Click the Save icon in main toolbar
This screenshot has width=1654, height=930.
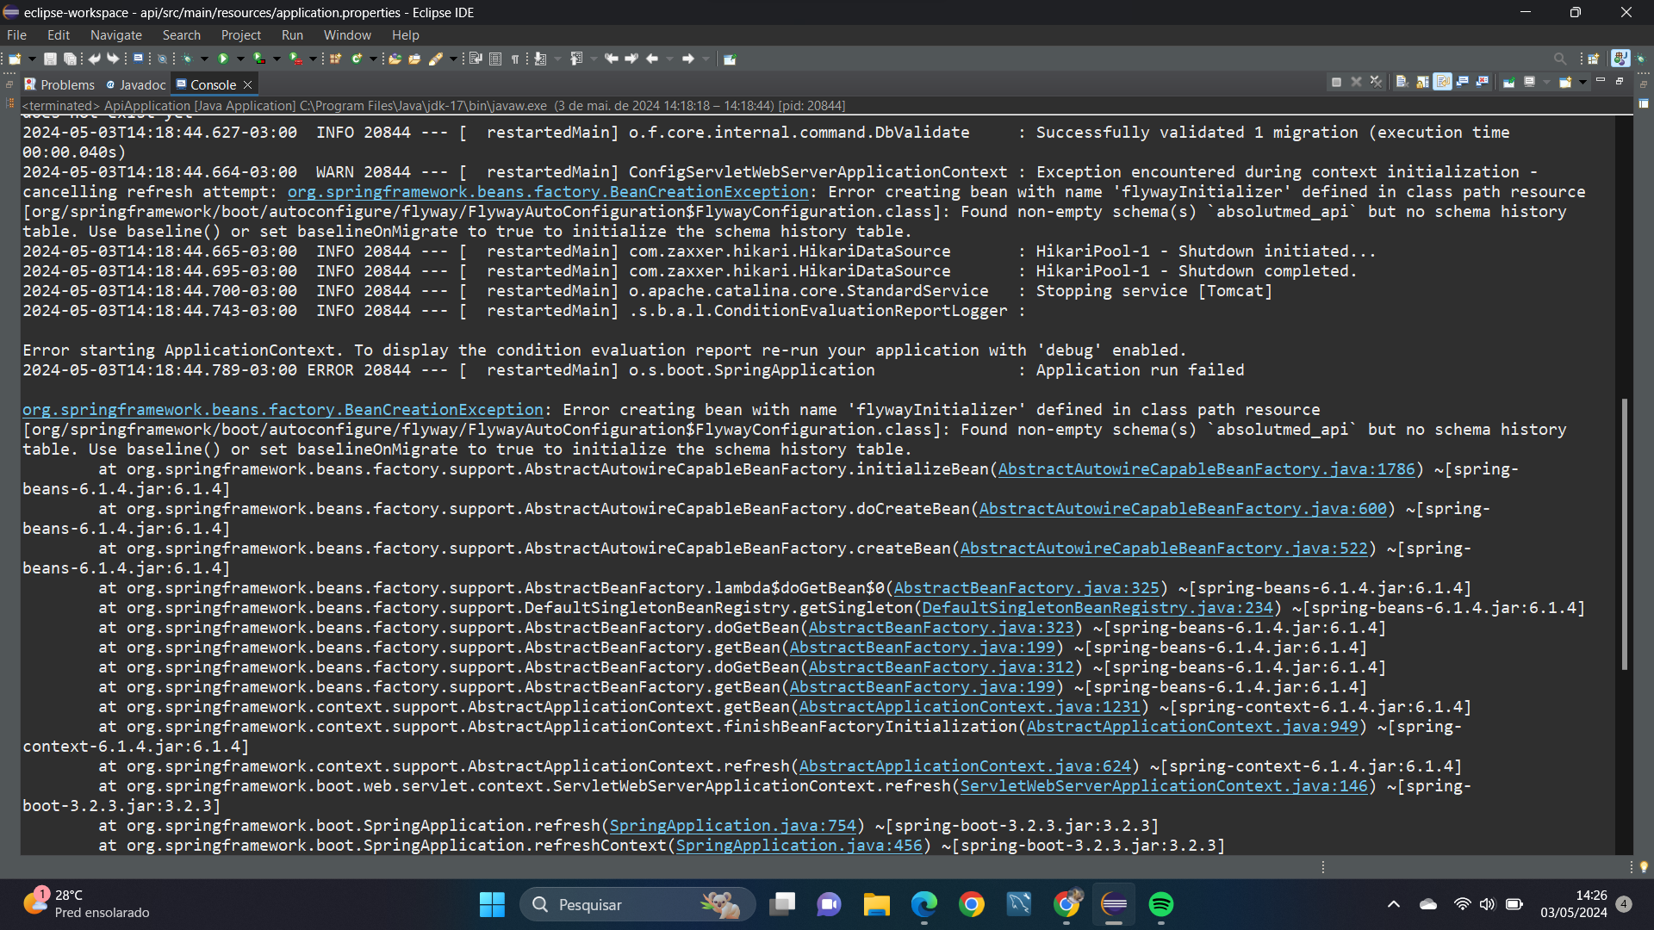point(50,59)
